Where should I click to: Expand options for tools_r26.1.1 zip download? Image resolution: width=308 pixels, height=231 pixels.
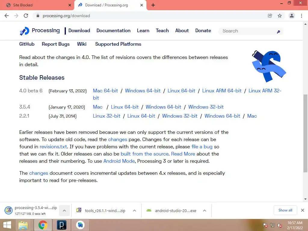pyautogui.click(x=134, y=211)
